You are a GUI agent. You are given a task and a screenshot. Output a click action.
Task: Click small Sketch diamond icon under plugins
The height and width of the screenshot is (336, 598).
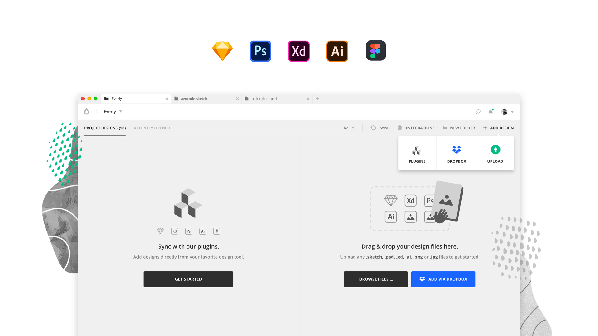[x=160, y=231]
